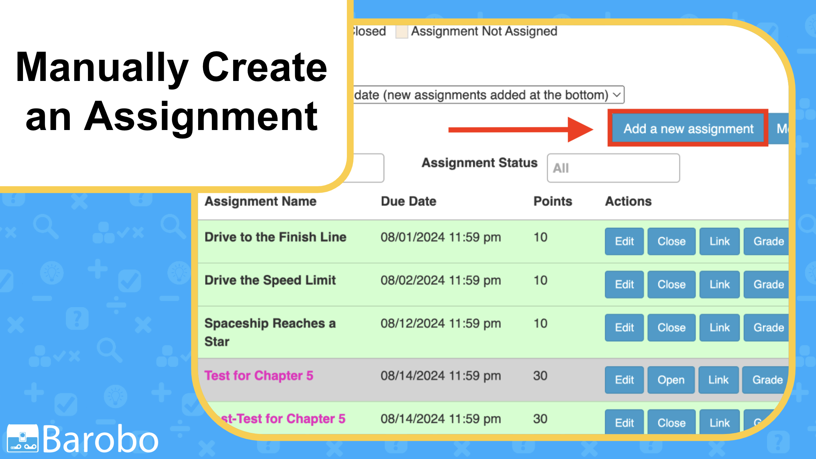Edit the Drive the Speed Limit assignment
The width and height of the screenshot is (816, 459).
[x=624, y=284]
